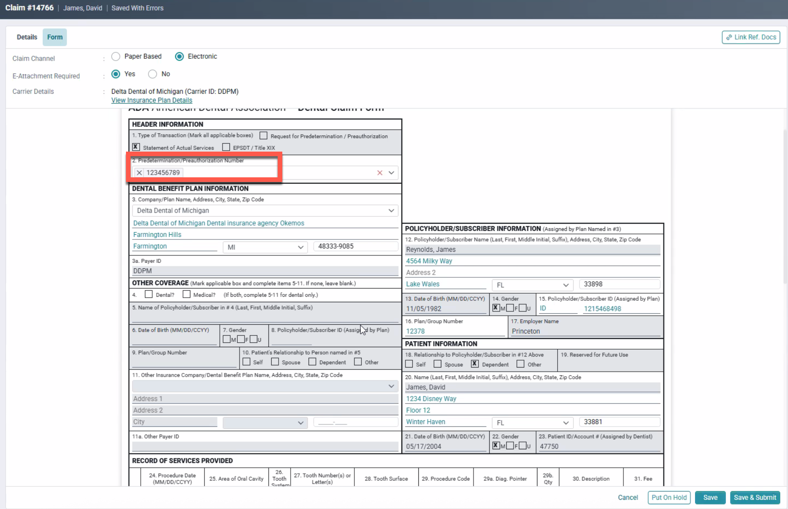Viewport: 788px width, 509px height.
Task: Open the MI state dropdown
Action: [265, 247]
